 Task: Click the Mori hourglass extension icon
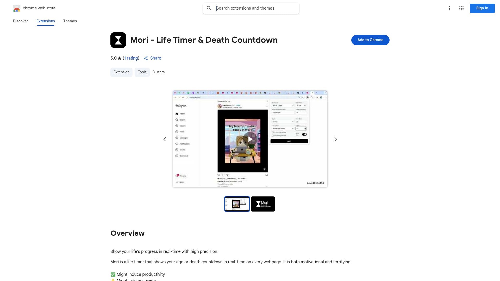pos(118,40)
